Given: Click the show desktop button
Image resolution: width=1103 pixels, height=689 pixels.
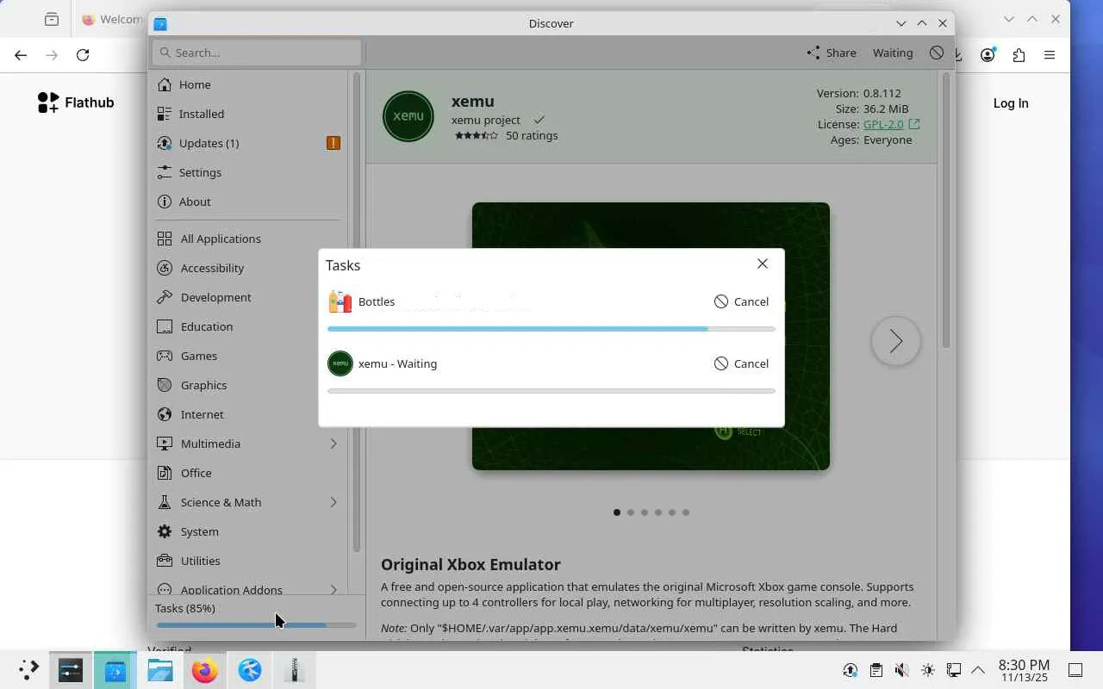Looking at the screenshot, I should pos(1075,670).
